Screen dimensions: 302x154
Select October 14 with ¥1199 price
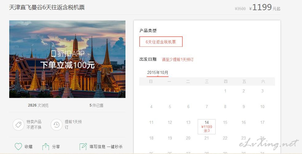pyautogui.click(x=207, y=127)
